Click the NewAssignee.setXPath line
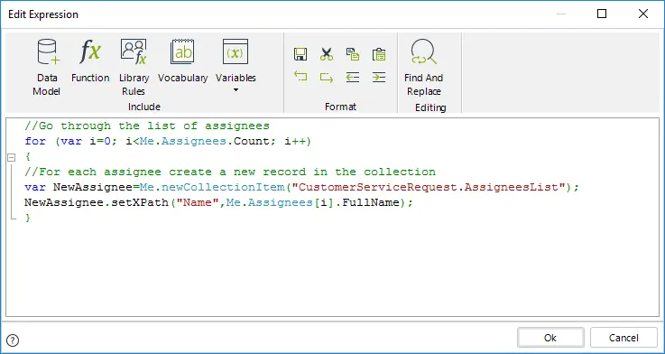Image resolution: width=665 pixels, height=354 pixels. pos(219,202)
